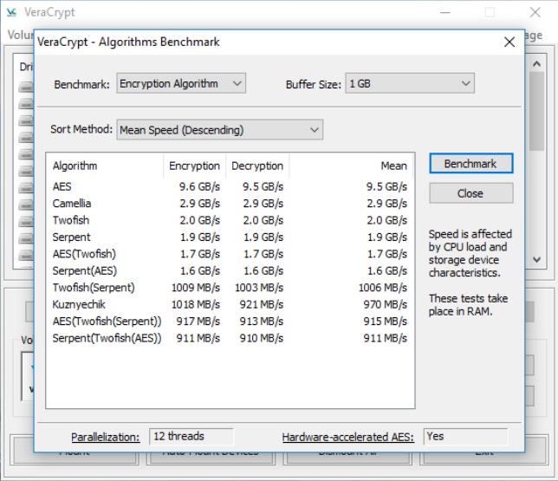Select the AES row in the results list
Image resolution: width=558 pixels, height=481 pixels.
(230, 186)
